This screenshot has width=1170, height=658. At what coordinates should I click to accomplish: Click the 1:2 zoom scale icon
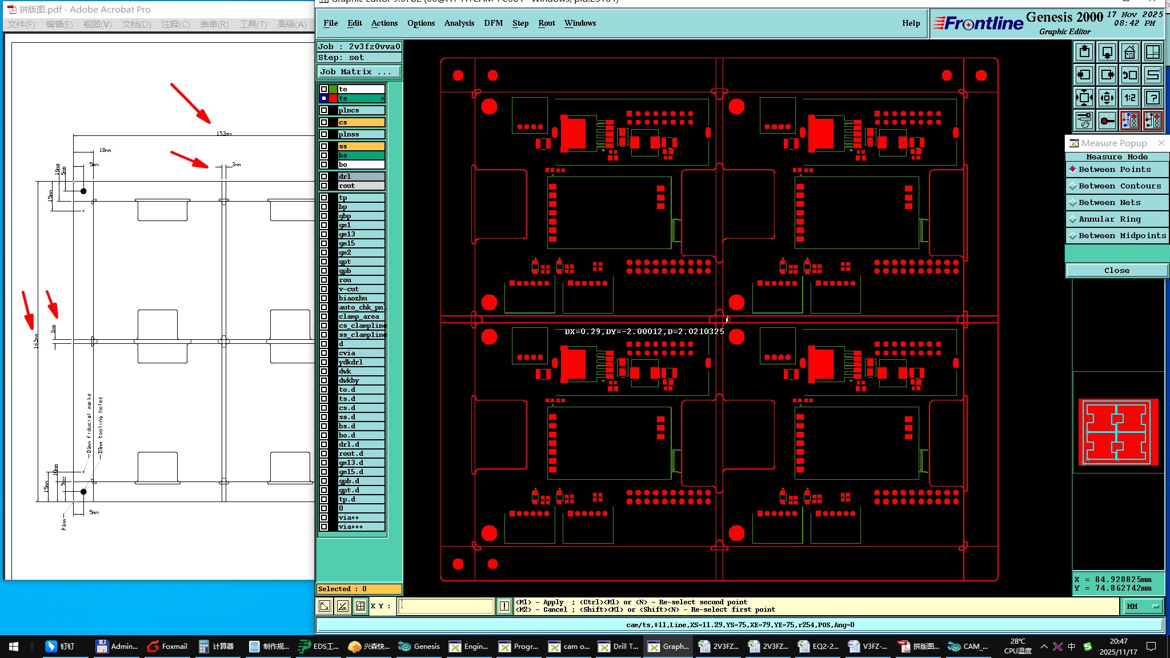1129,98
